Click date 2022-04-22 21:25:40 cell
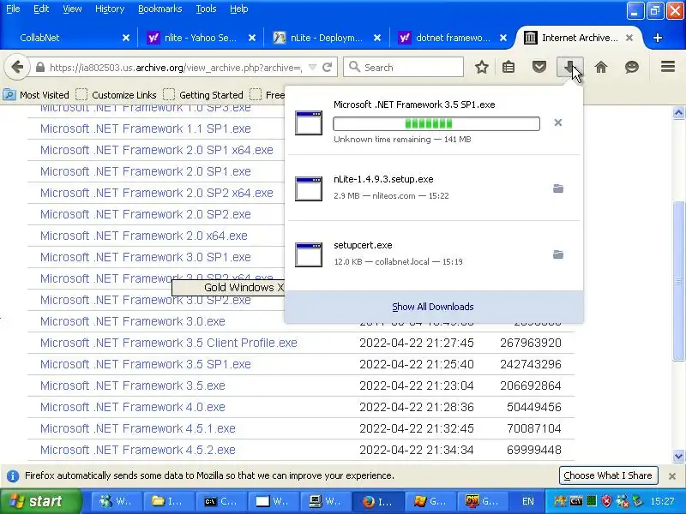This screenshot has height=514, width=686. [417, 364]
